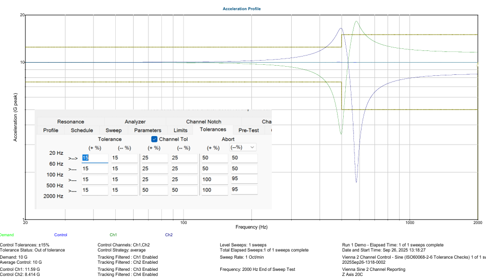The image size is (486, 278).
Task: Click 'Tracking Filtered : Ch3 Enabled' text
Action: coord(127,269)
